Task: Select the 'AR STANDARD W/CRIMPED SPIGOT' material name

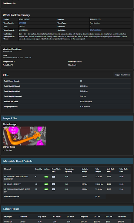Action: tap(17, 190)
